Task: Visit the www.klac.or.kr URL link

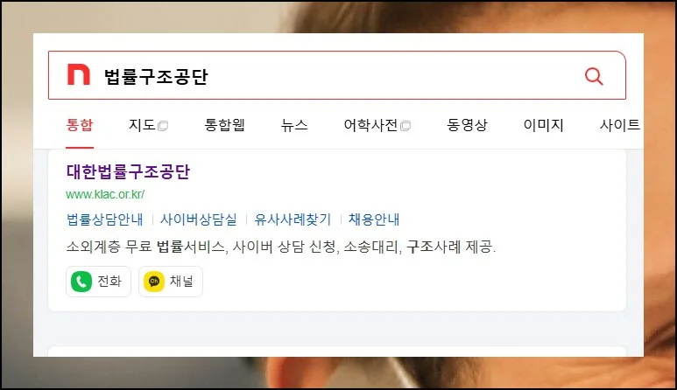Action: pos(105,194)
